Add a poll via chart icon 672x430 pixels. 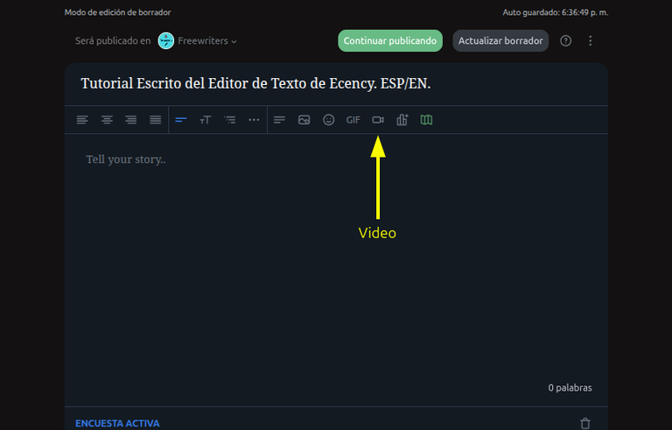(x=402, y=120)
